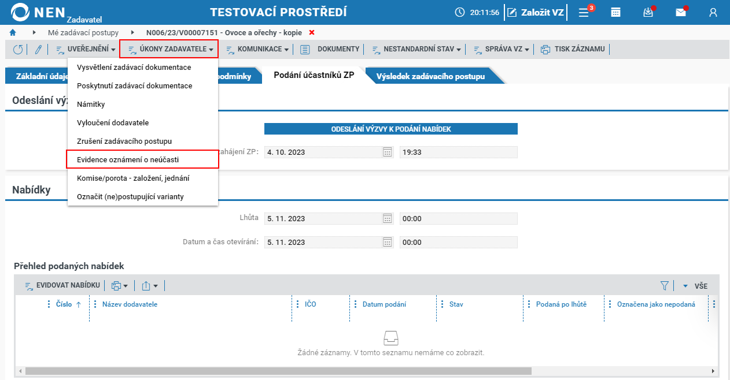Open the mail envelope messages icon
Image resolution: width=730 pixels, height=380 pixels.
pyautogui.click(x=681, y=12)
